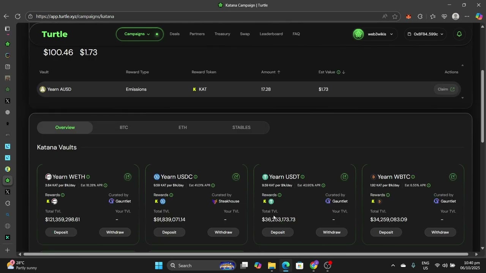
Task: Open external link icon on Yearn WETH card
Action: point(128,177)
